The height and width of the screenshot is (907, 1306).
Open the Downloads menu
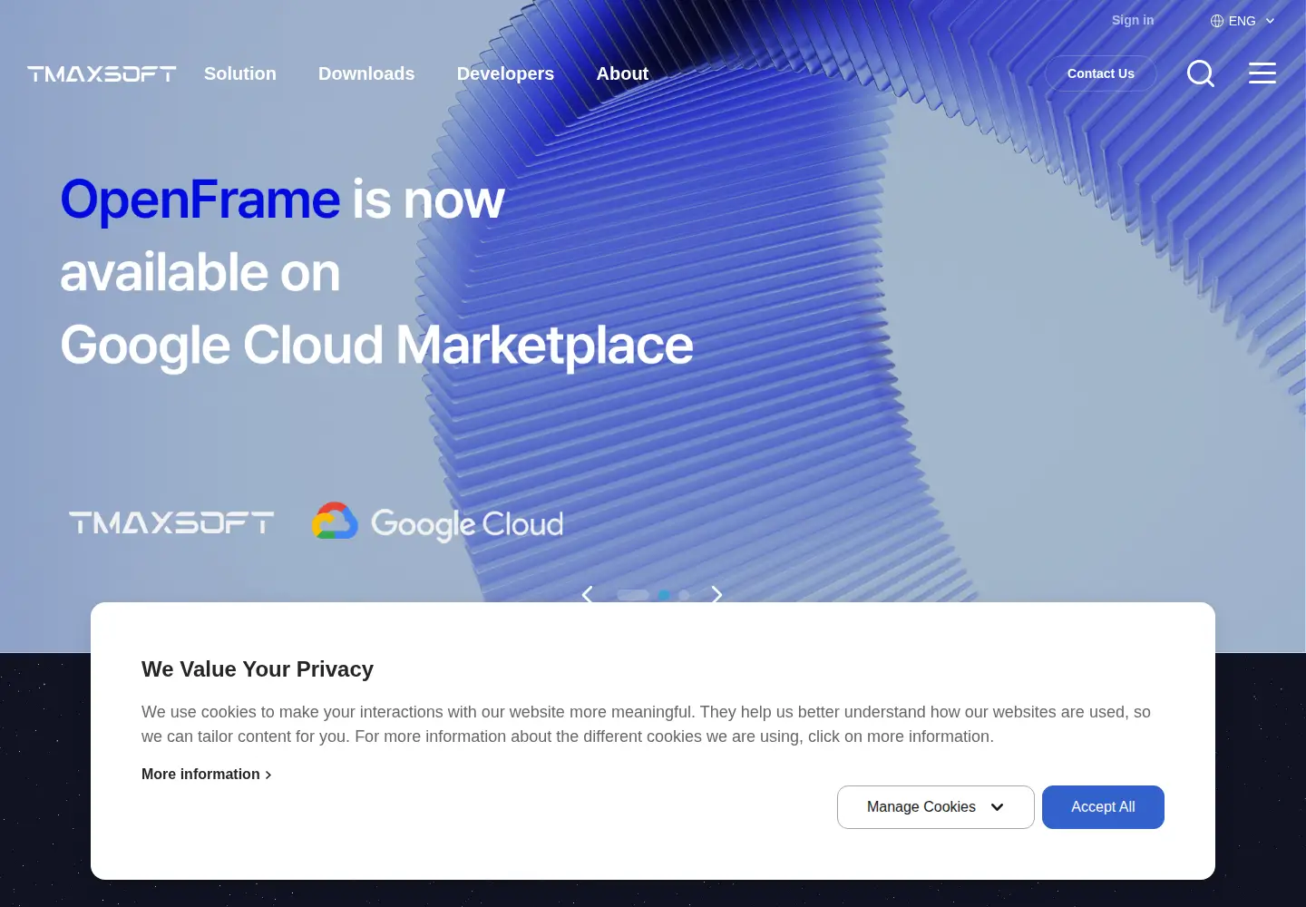[366, 73]
